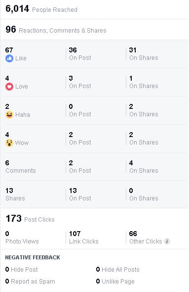Select the 6 Comments row label
The width and height of the screenshot is (189, 292).
point(21,167)
